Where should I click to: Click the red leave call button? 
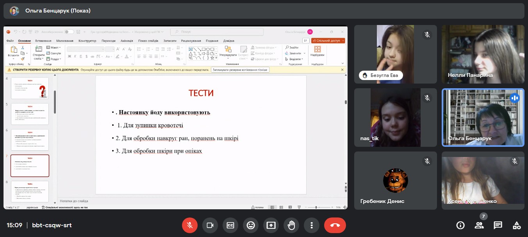click(335, 225)
